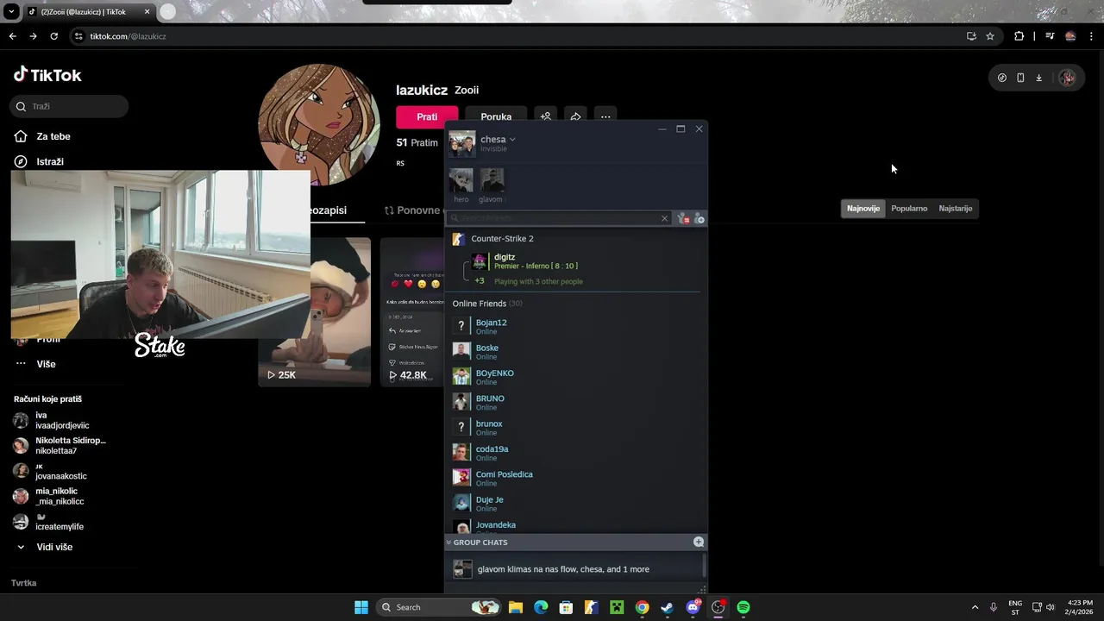
Task: Clear the Steam friends search
Action: coord(664,218)
